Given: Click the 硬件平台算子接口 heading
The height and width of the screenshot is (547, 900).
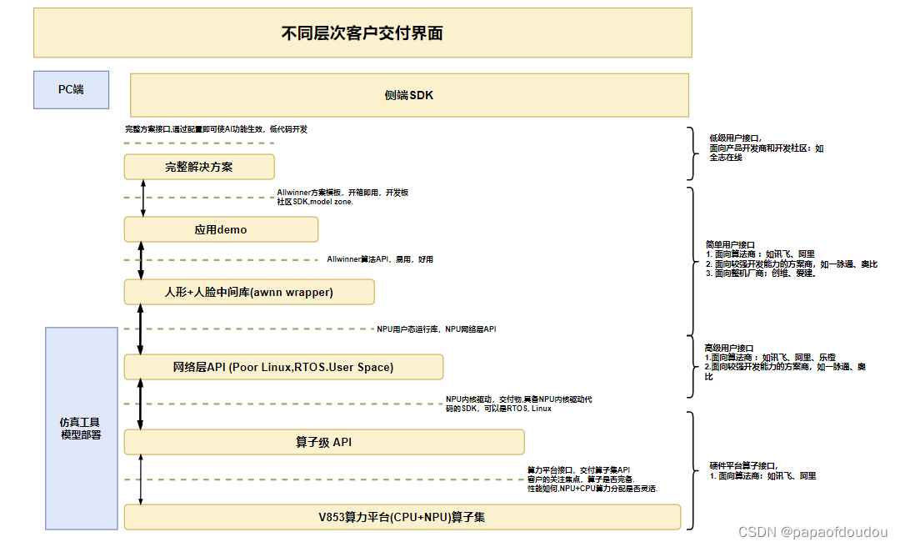Looking at the screenshot, I should (743, 466).
